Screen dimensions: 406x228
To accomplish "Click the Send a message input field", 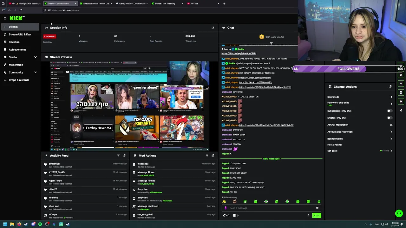I will 271,208.
